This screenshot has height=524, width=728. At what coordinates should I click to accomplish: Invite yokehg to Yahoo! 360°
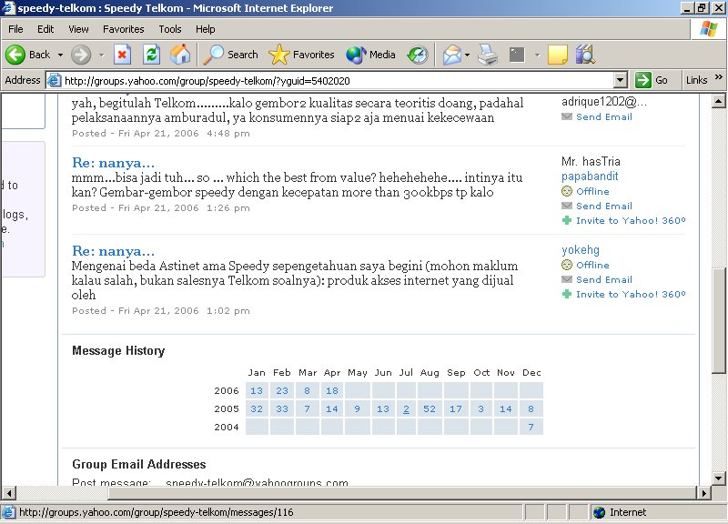click(x=631, y=294)
